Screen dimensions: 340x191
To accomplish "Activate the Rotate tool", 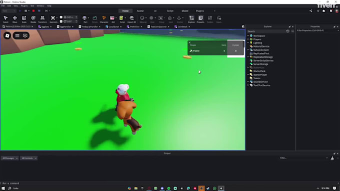I will click(x=33, y=19).
